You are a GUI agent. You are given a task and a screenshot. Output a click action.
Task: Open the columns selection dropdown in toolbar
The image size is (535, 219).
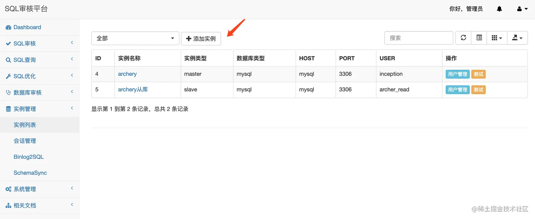click(x=497, y=38)
